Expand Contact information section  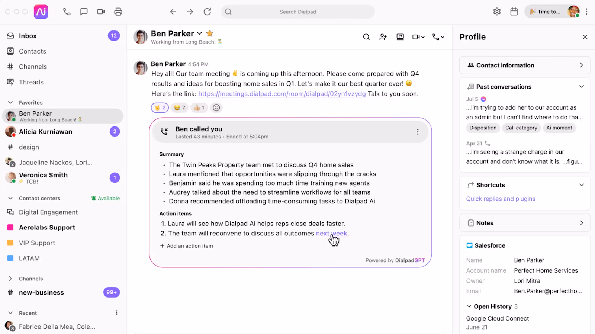525,65
